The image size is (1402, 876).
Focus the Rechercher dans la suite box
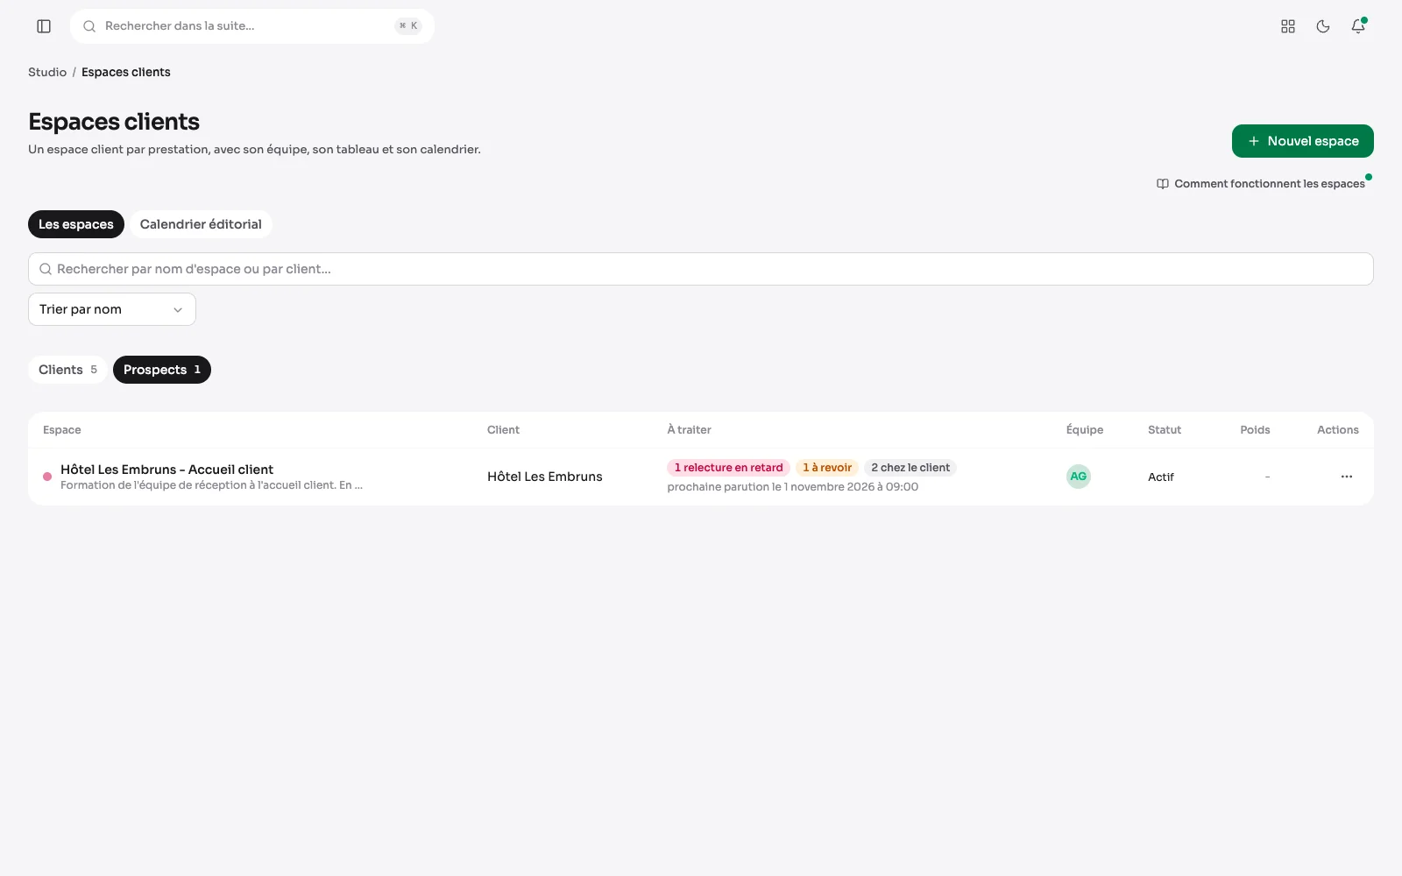(x=252, y=26)
